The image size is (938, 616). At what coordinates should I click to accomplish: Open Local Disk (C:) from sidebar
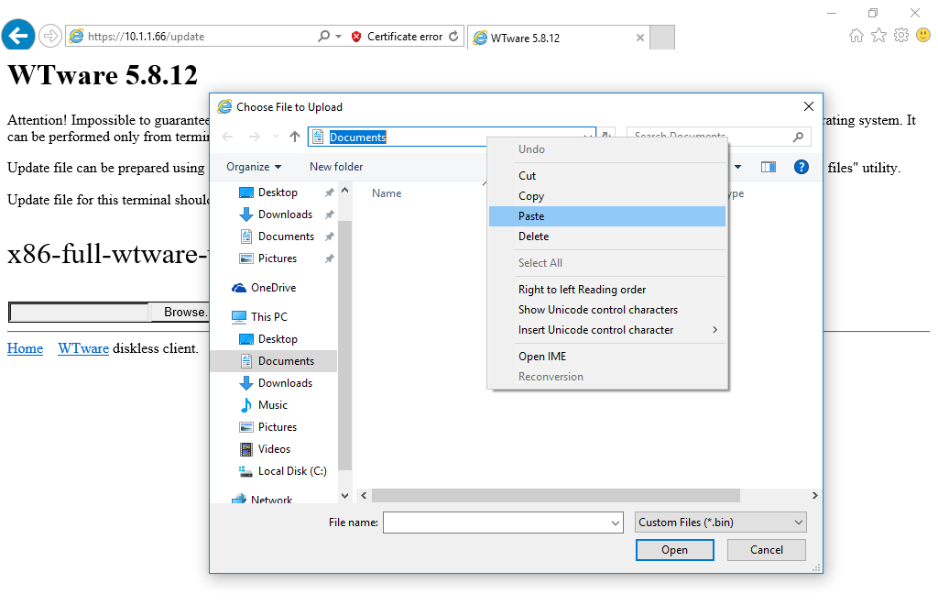pyautogui.click(x=285, y=470)
